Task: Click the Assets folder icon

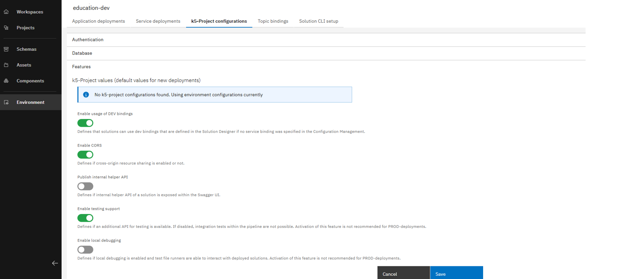Action: tap(6, 65)
